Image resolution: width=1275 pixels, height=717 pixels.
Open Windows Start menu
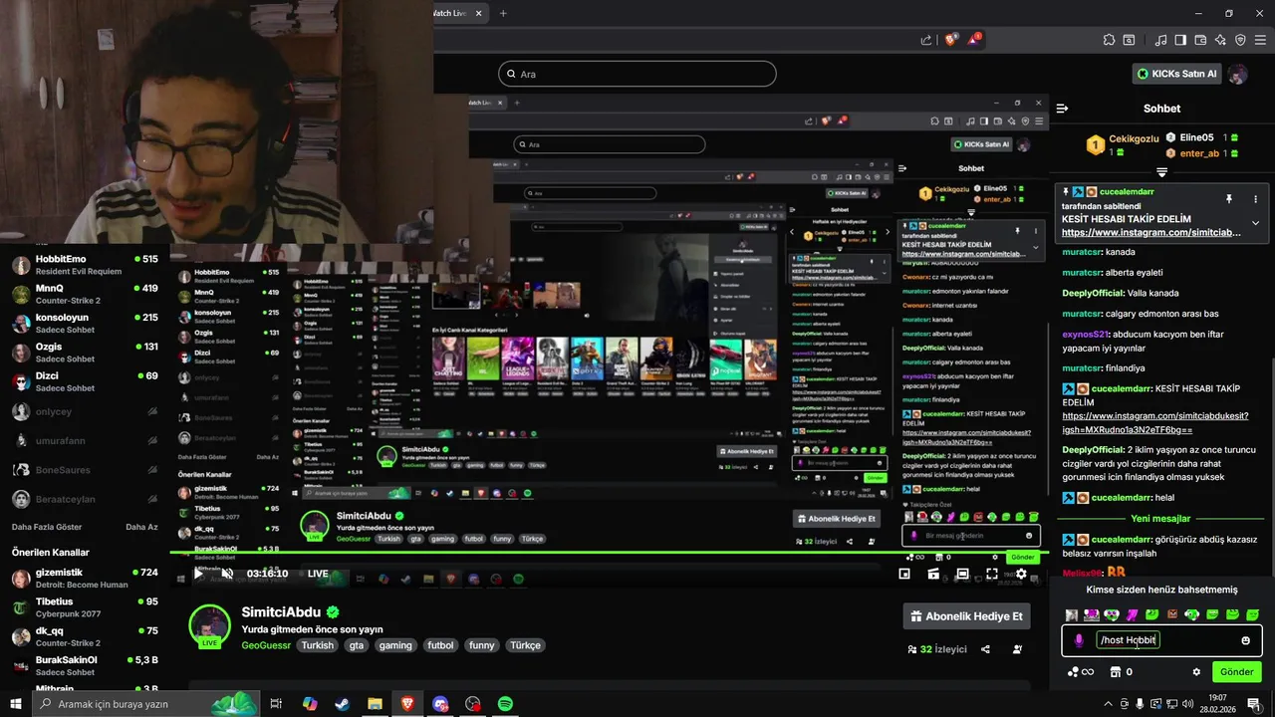click(x=16, y=704)
